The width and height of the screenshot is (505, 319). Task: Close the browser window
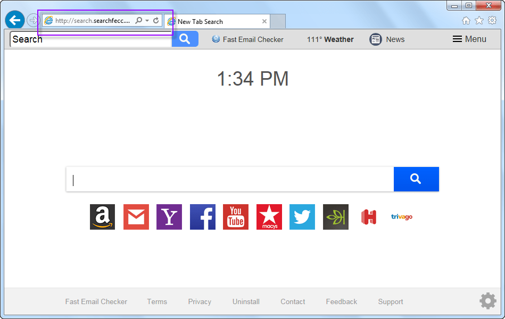(489, 5)
